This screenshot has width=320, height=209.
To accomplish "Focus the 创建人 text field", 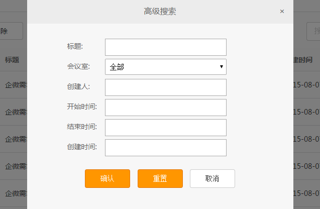I will [166, 87].
